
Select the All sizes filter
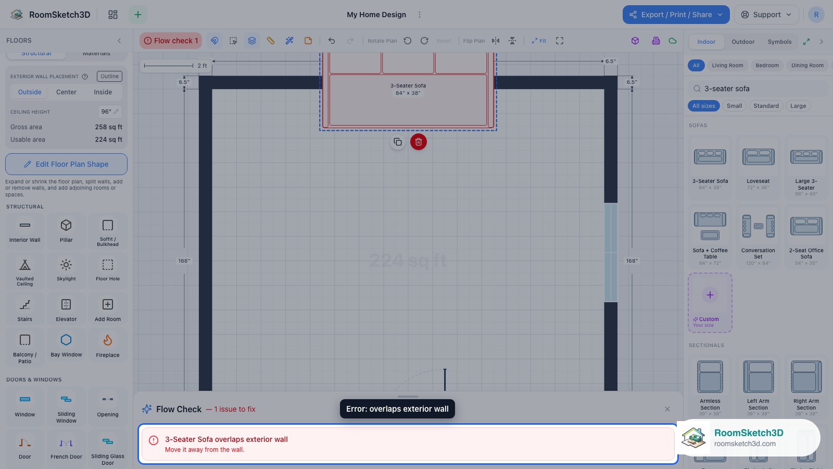(704, 106)
